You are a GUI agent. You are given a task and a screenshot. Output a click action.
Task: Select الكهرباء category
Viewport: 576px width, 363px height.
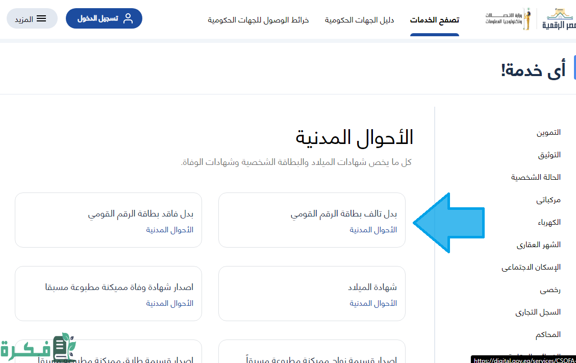coord(549,222)
